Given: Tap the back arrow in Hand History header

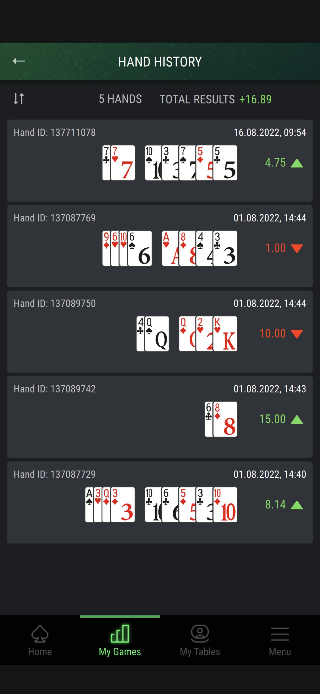Looking at the screenshot, I should 19,61.
